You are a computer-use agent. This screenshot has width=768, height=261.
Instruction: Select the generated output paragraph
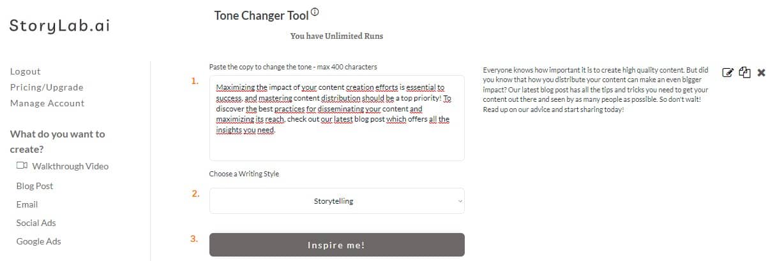pos(596,90)
